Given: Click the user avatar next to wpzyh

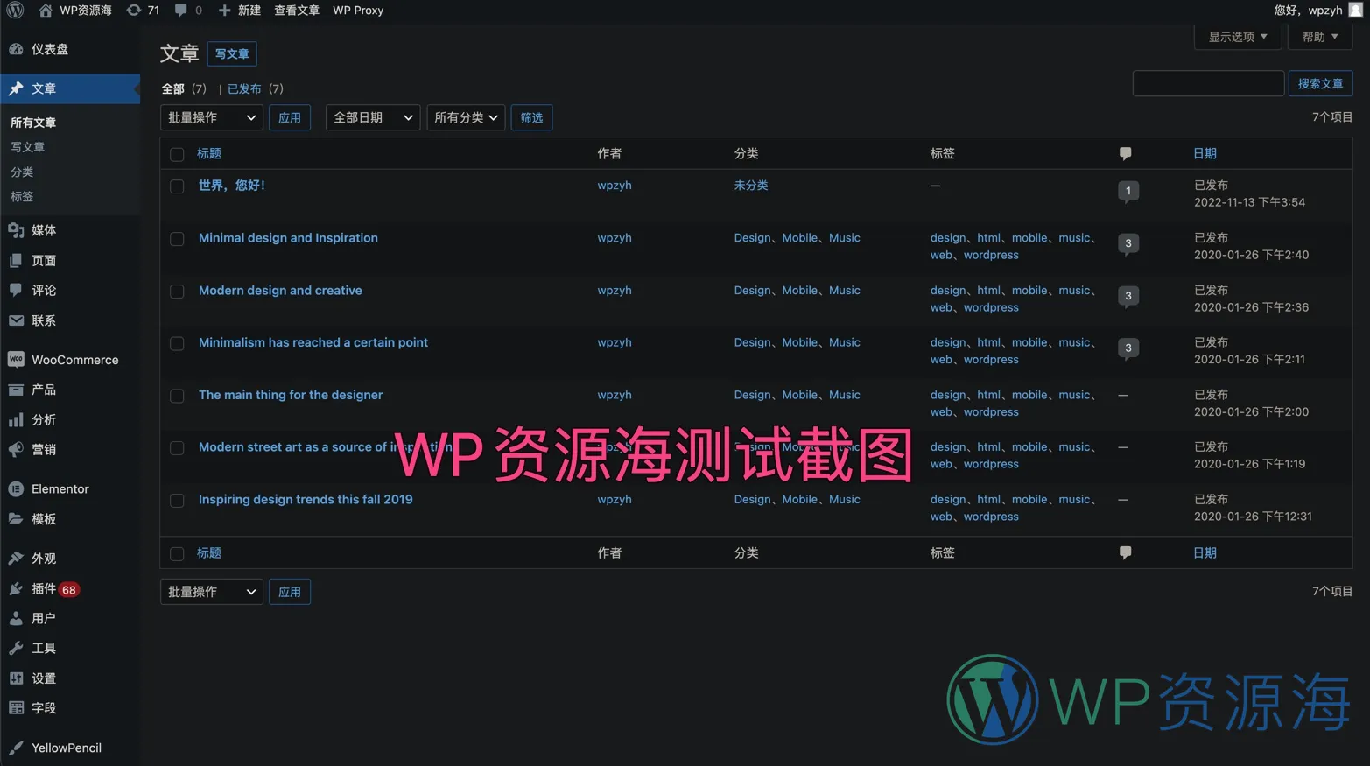Looking at the screenshot, I should coord(1356,10).
